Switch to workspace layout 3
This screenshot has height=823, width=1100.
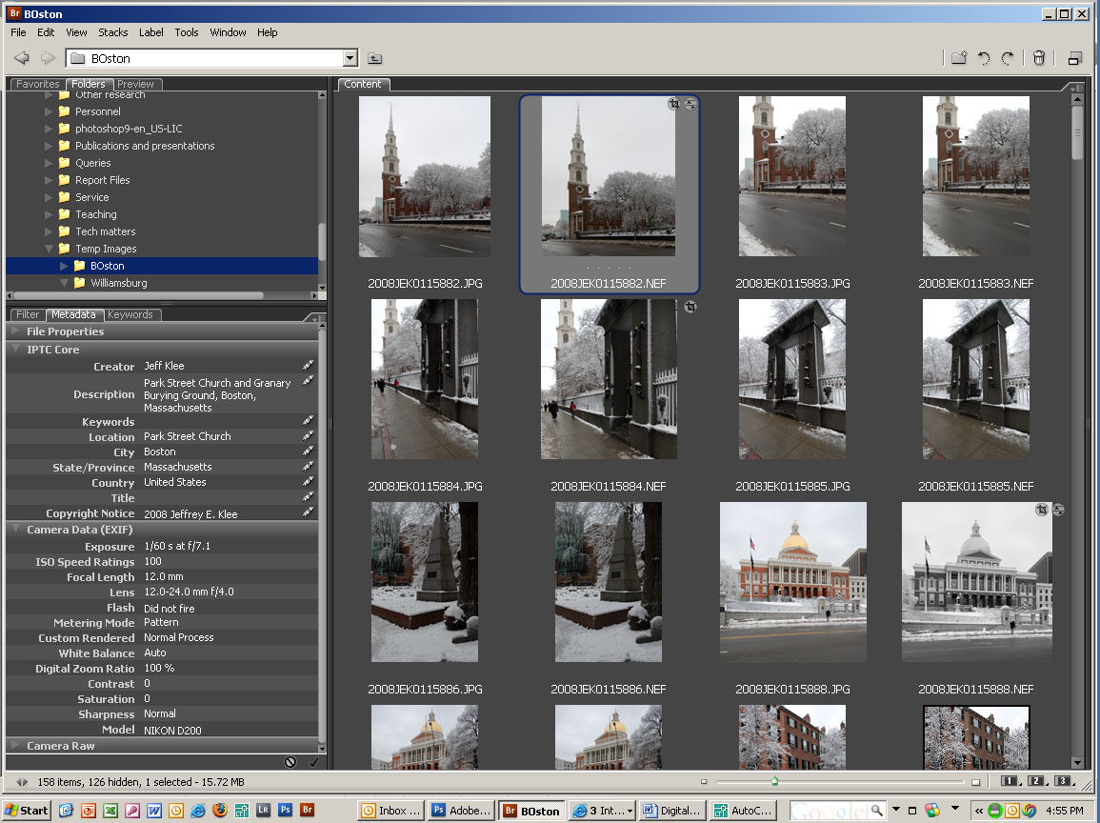(x=1062, y=781)
